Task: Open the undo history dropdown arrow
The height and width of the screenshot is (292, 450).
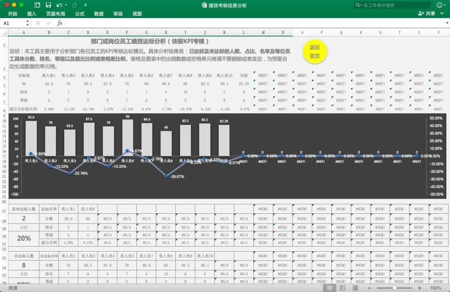Action: click(66, 5)
